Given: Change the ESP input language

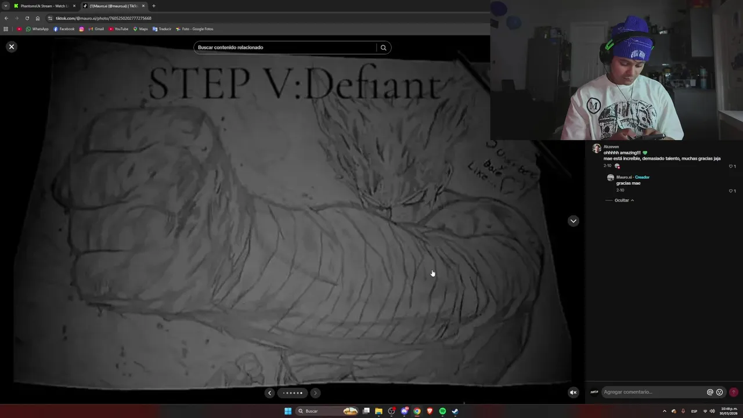Looking at the screenshot, I should [694, 411].
